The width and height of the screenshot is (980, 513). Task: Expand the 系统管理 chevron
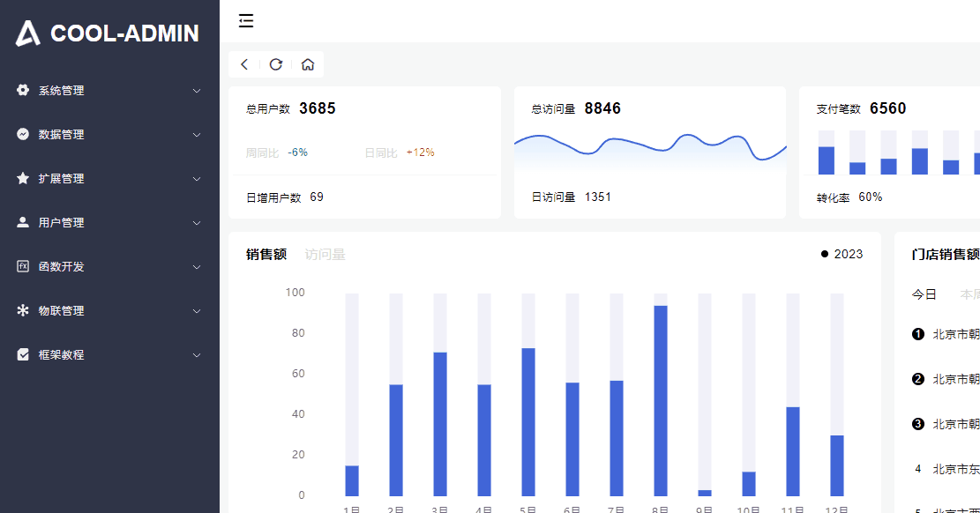pos(196,91)
